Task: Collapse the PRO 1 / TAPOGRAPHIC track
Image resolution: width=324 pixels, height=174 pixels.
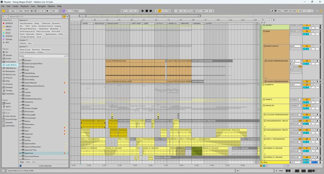Action: (265, 139)
